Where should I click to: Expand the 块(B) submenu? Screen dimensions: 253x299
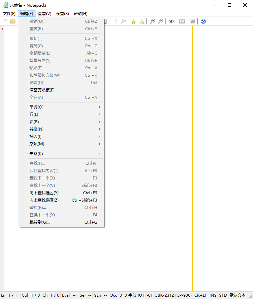click(61, 122)
